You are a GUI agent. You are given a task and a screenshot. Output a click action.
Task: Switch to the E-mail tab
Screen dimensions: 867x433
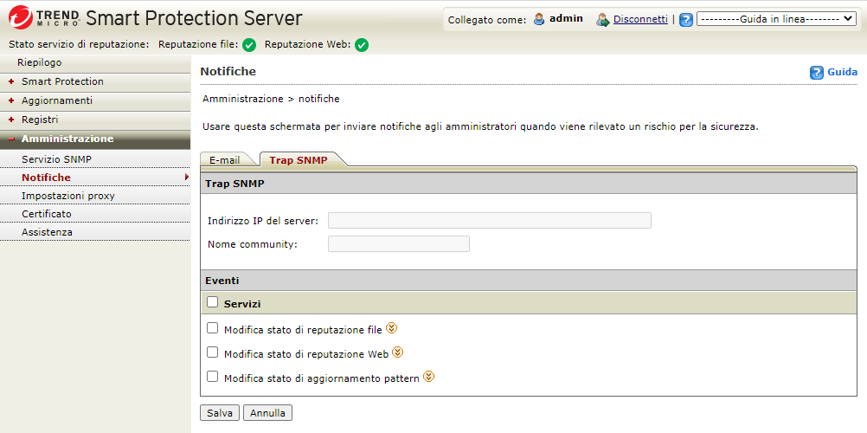(x=225, y=160)
